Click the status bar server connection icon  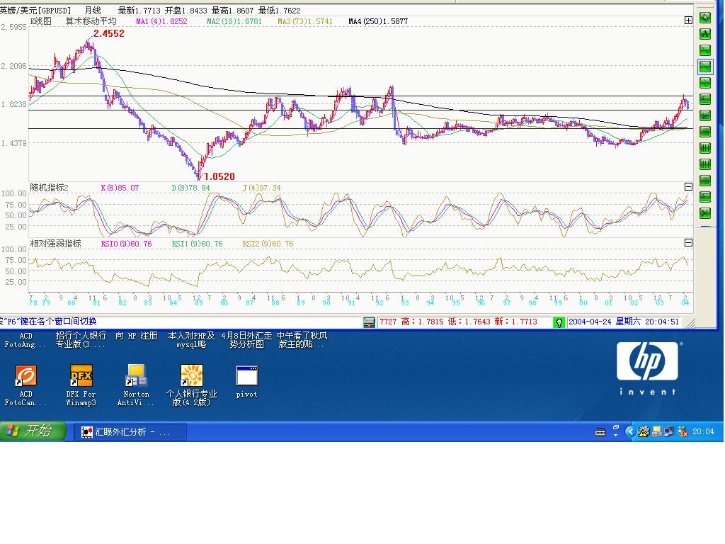tap(369, 322)
